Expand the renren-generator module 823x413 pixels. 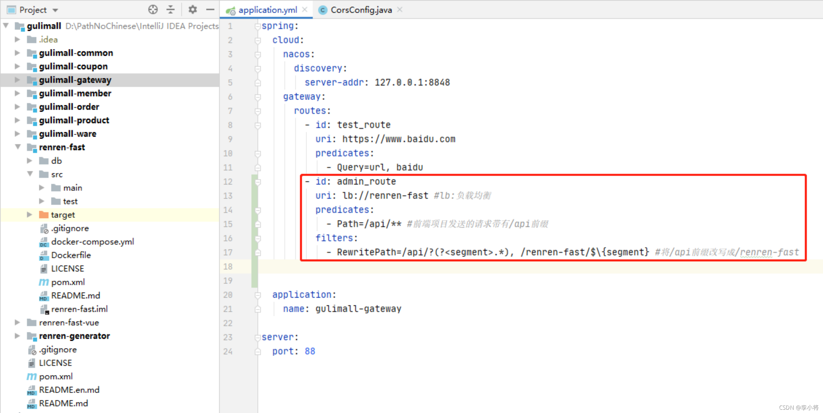18,336
